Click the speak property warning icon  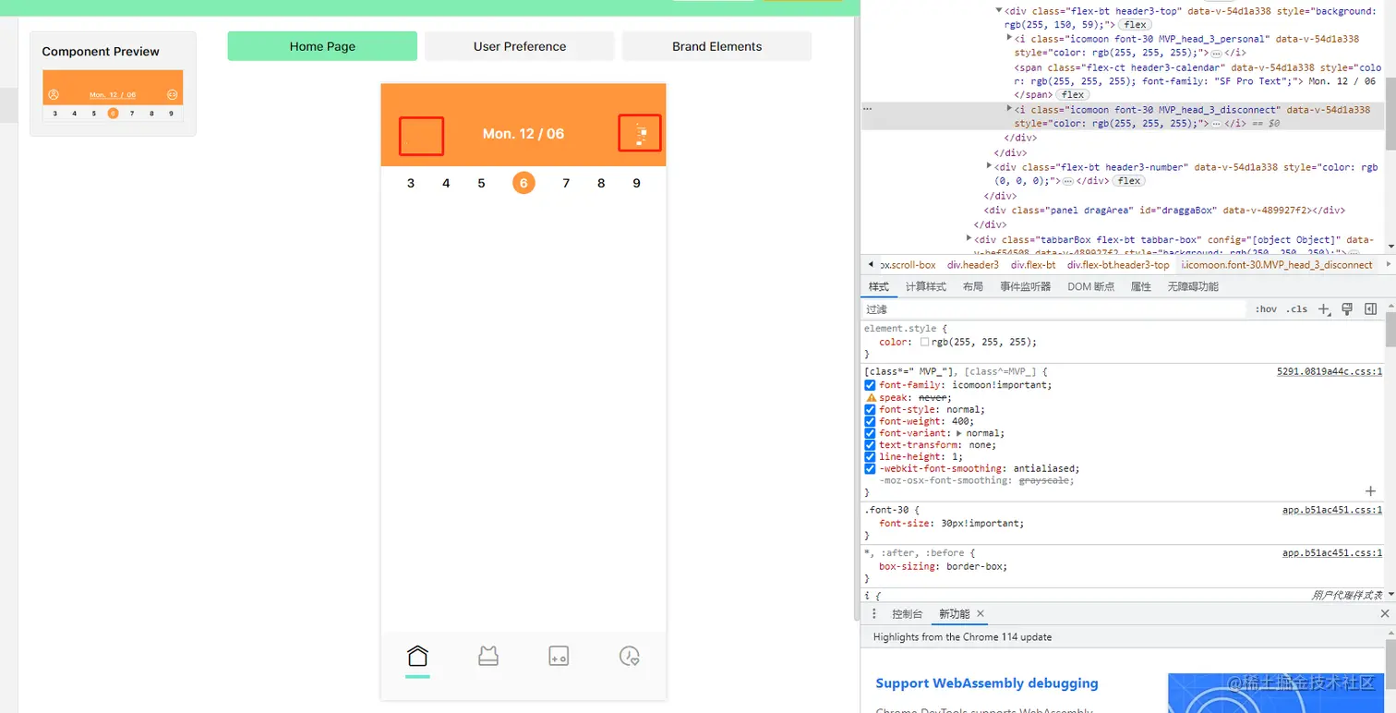[871, 397]
